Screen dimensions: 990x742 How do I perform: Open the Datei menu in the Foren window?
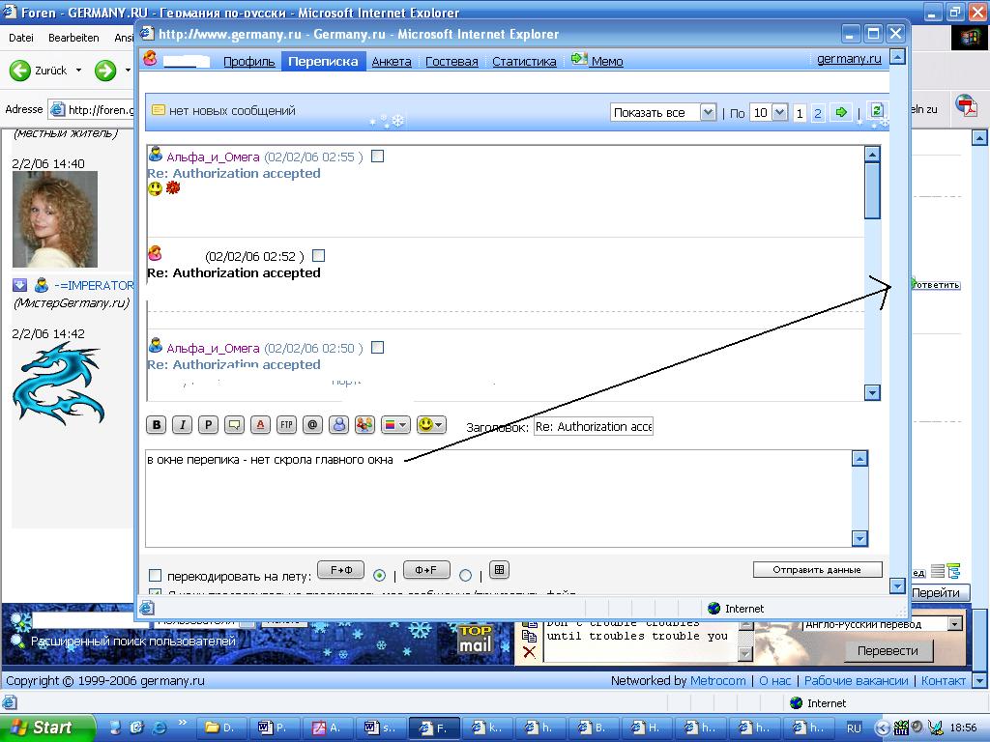(x=21, y=38)
